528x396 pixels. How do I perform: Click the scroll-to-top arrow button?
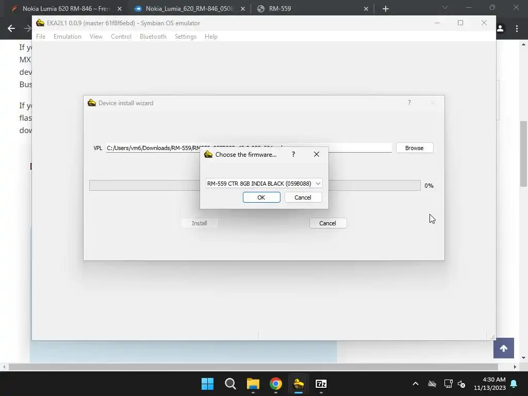coord(504,348)
